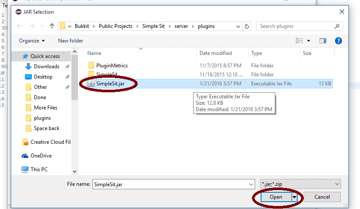Open the plugins shortcut in sidebar

click(42, 118)
